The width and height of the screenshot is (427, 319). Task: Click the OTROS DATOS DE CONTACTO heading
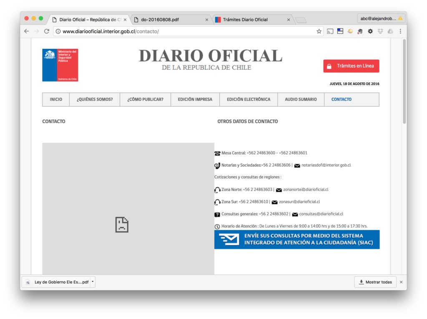(248, 122)
